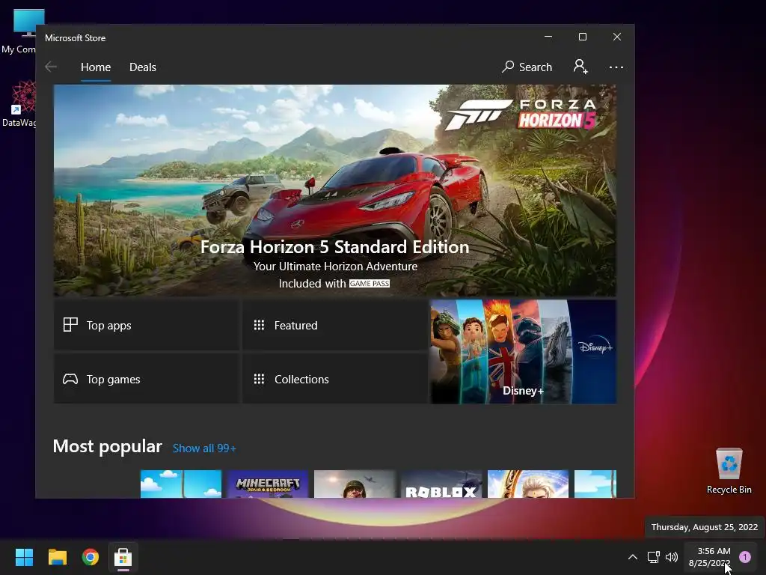Click the Forza Horizon 5 logo
The image size is (766, 575).
[521, 115]
